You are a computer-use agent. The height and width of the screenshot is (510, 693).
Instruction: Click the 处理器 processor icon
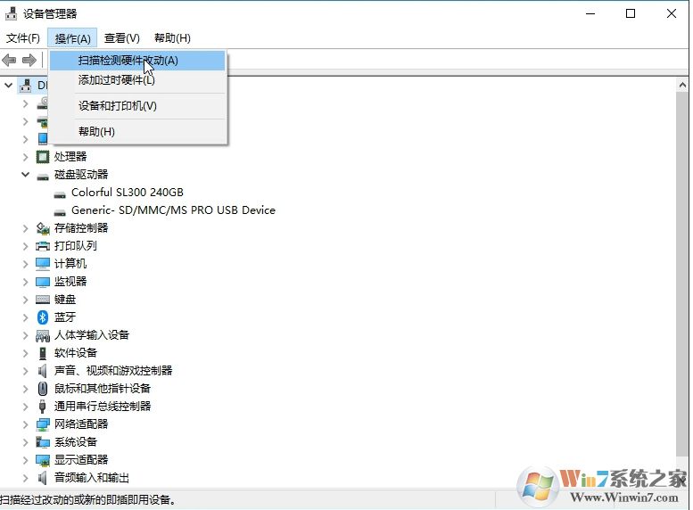coord(43,156)
